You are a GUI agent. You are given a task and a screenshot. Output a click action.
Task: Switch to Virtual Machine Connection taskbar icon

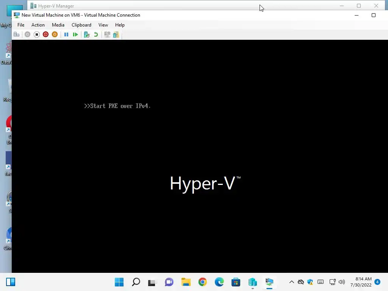(x=269, y=282)
